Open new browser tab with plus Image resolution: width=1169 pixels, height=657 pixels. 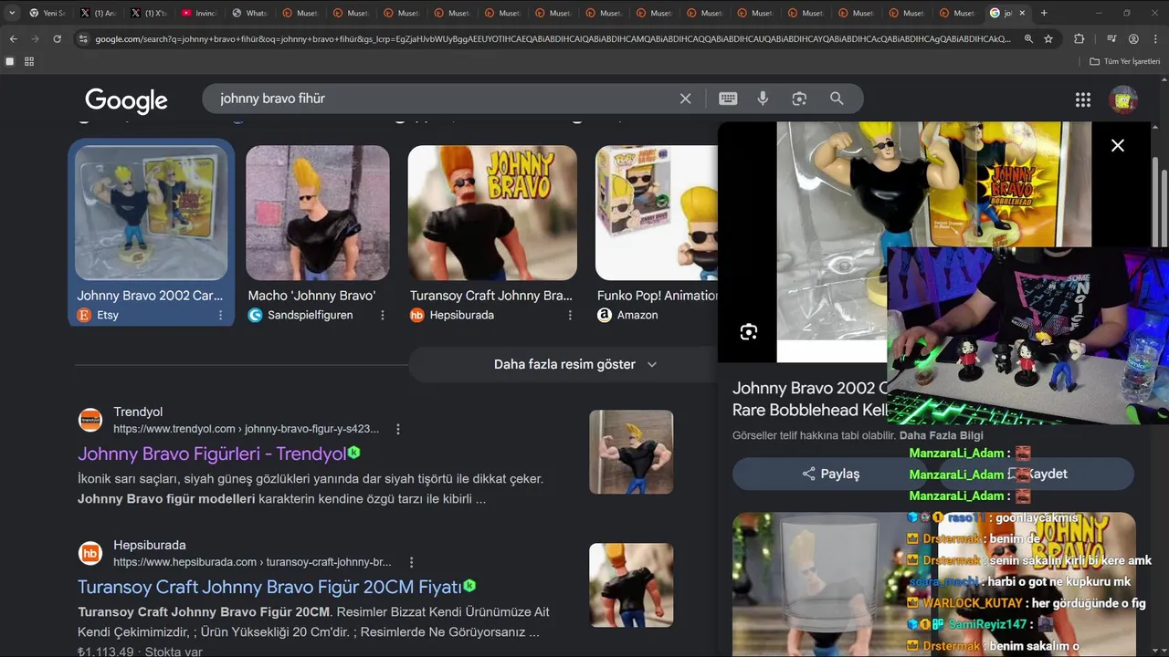pyautogui.click(x=1044, y=13)
